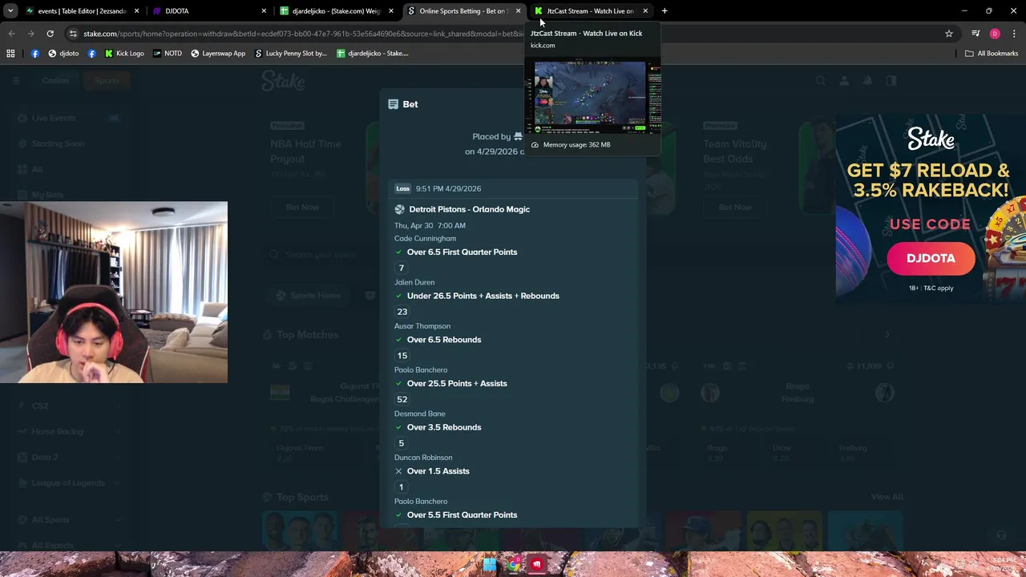Open the djdoto bookmark
Viewport: 1026px width, 577px height.
[x=63, y=54]
